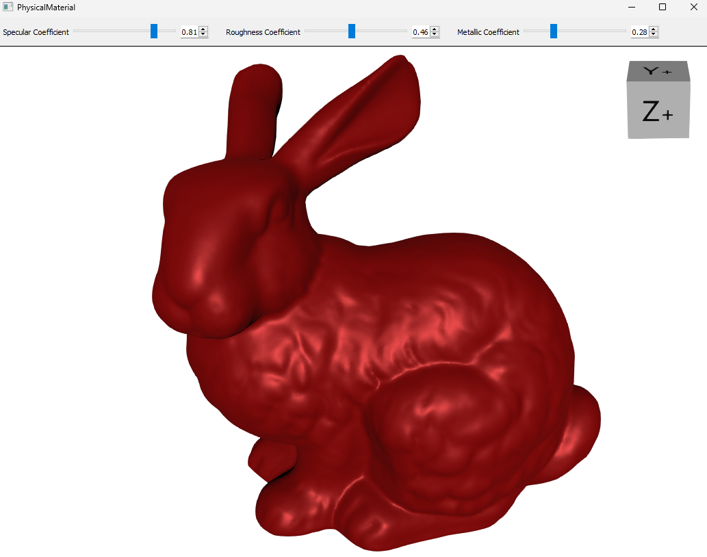Click the Roughness Coefficient label
Screen dimensions: 707x557
(263, 32)
